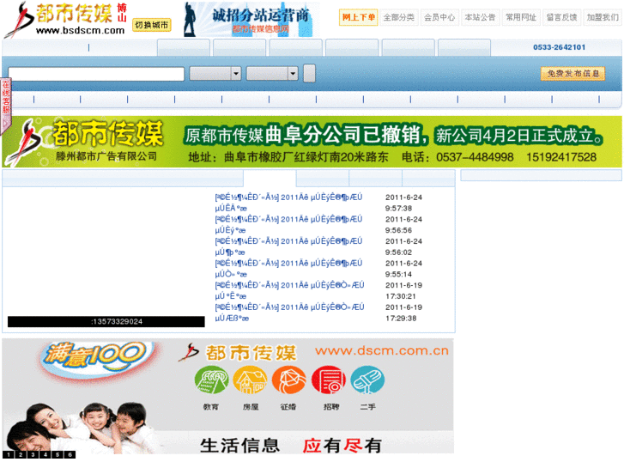Focus the search keyword input field

point(96,74)
